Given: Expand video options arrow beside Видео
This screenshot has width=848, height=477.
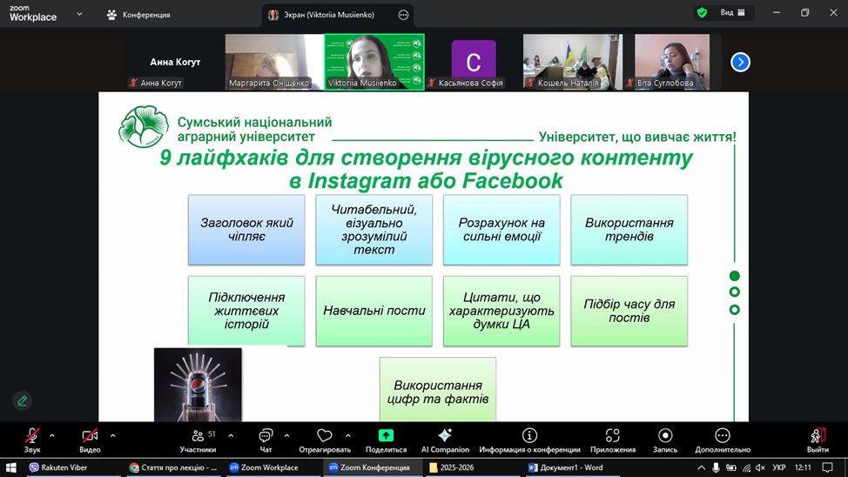Looking at the screenshot, I should (x=112, y=435).
